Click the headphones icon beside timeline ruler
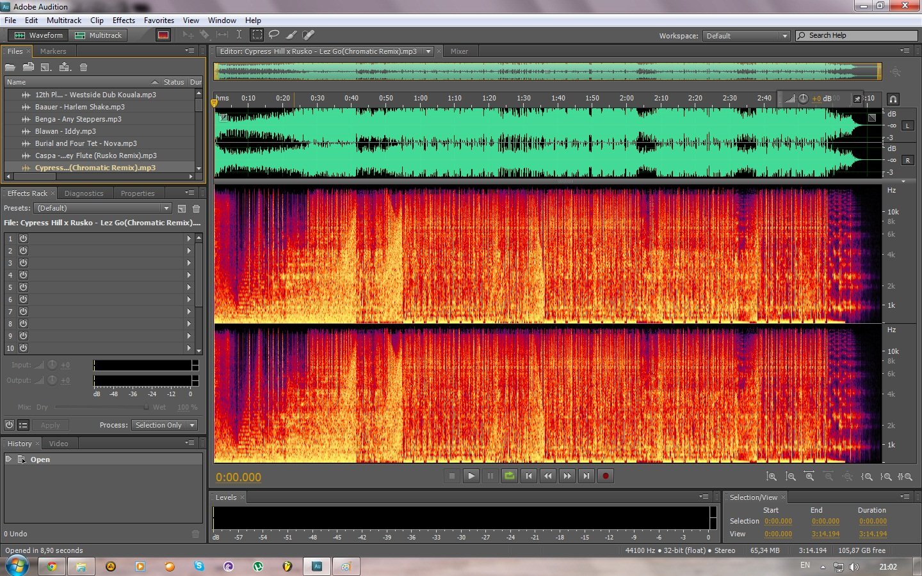 click(893, 99)
